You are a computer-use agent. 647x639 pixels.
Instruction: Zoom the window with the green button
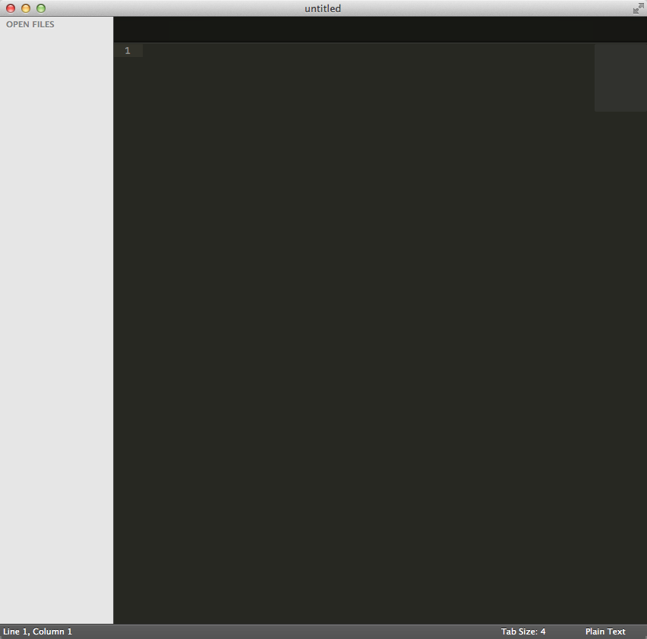tap(41, 8)
